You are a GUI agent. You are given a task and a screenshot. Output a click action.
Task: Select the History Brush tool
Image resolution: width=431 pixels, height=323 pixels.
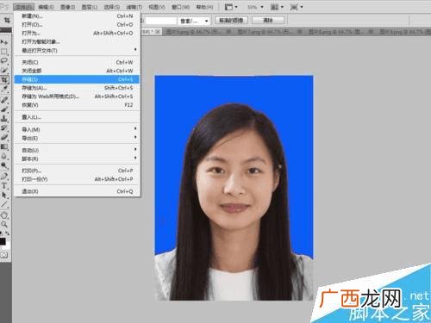[x=4, y=128]
